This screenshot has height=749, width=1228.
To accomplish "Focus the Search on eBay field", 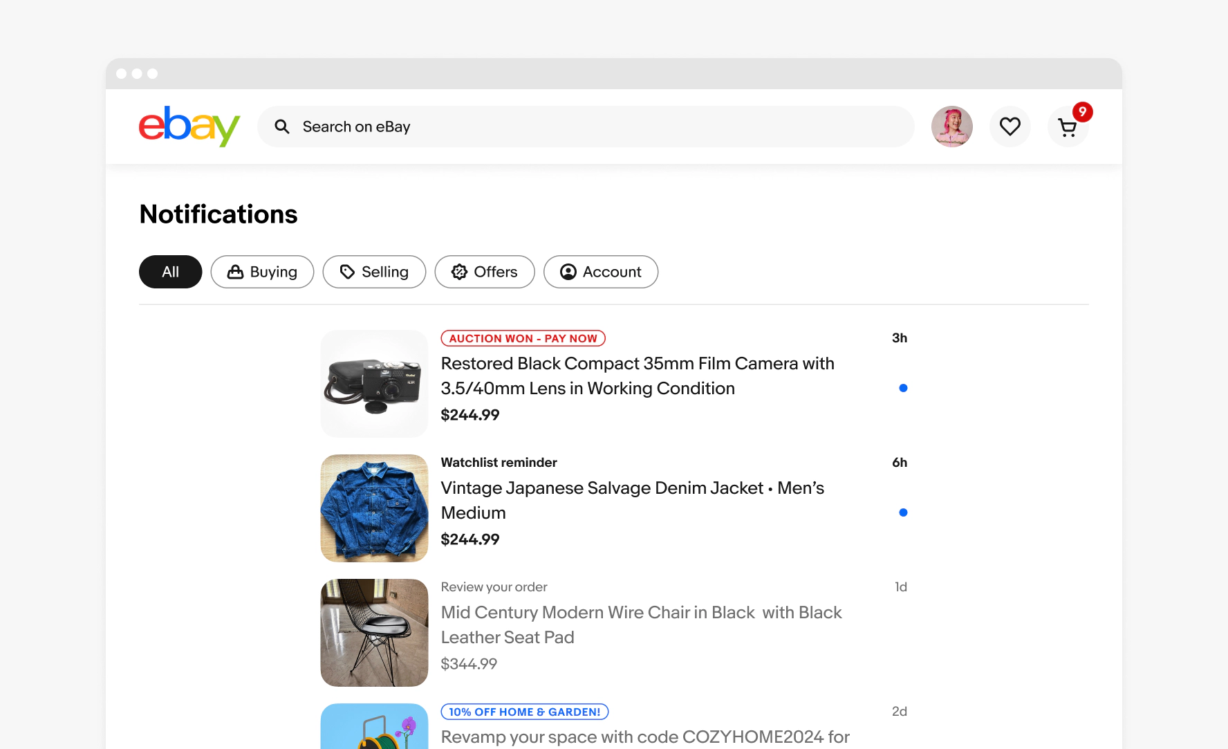I will [586, 127].
